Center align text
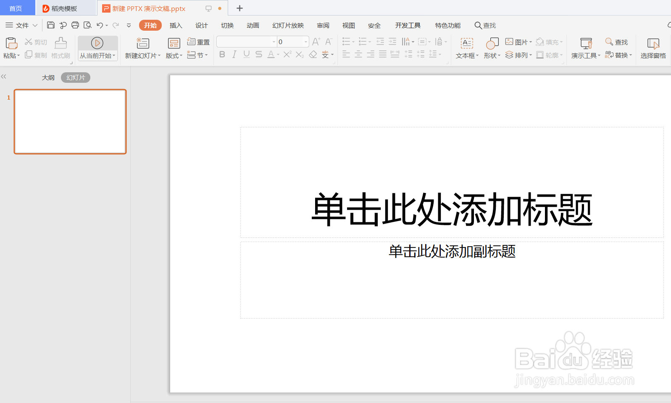Screen dimensions: 671x403 coord(358,54)
